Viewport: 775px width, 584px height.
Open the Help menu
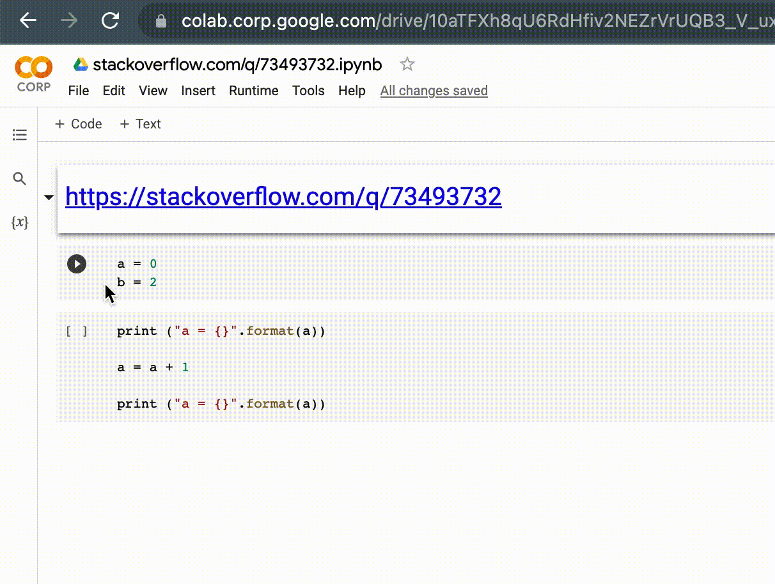(x=352, y=91)
